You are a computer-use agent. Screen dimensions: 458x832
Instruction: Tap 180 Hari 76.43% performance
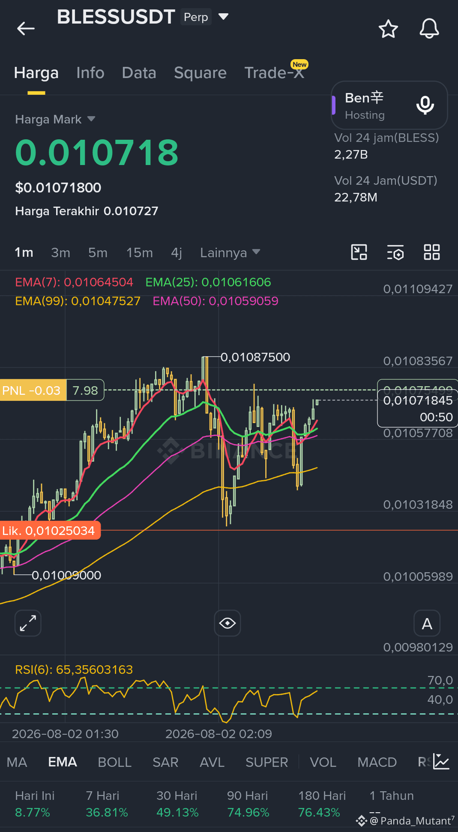pyautogui.click(x=322, y=804)
